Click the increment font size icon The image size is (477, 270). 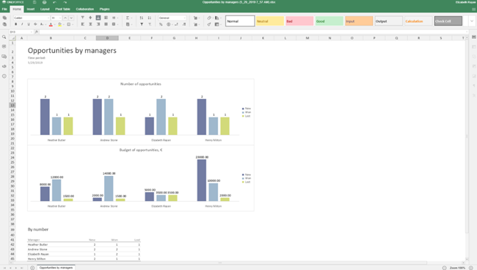65,18
